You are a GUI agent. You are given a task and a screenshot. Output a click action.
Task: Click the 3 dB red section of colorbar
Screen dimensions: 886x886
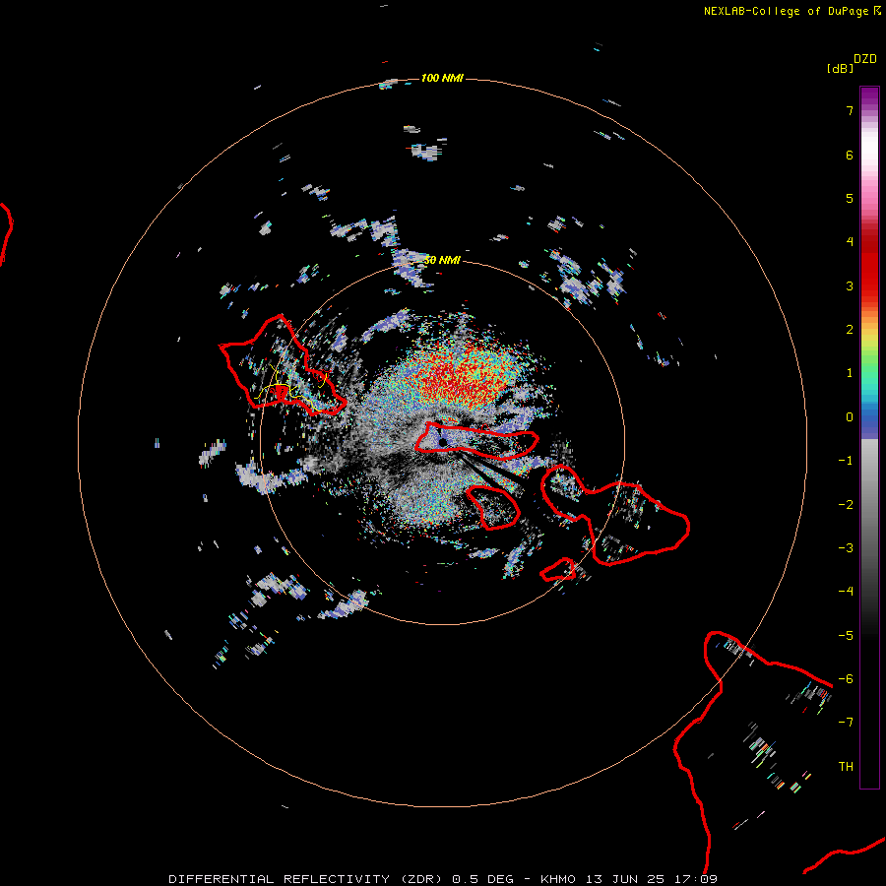[x=869, y=285]
